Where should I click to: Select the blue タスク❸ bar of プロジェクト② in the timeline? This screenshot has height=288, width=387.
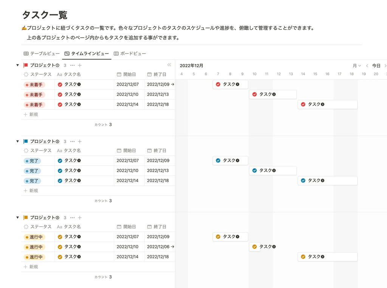(x=328, y=180)
